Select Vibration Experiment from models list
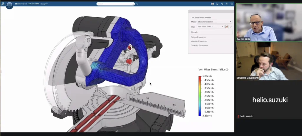This screenshot has width=302, height=136. point(199,41)
